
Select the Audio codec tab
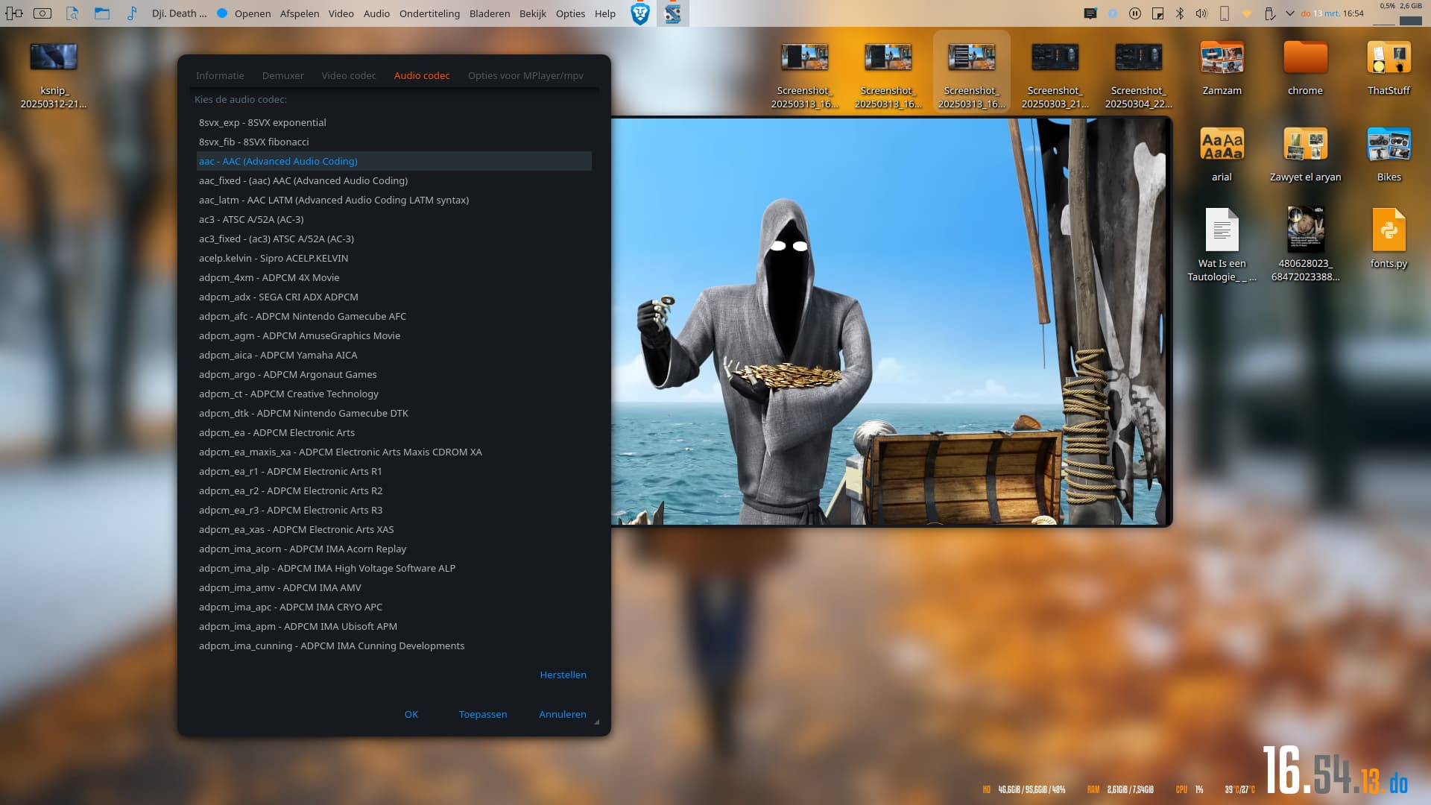click(x=422, y=75)
